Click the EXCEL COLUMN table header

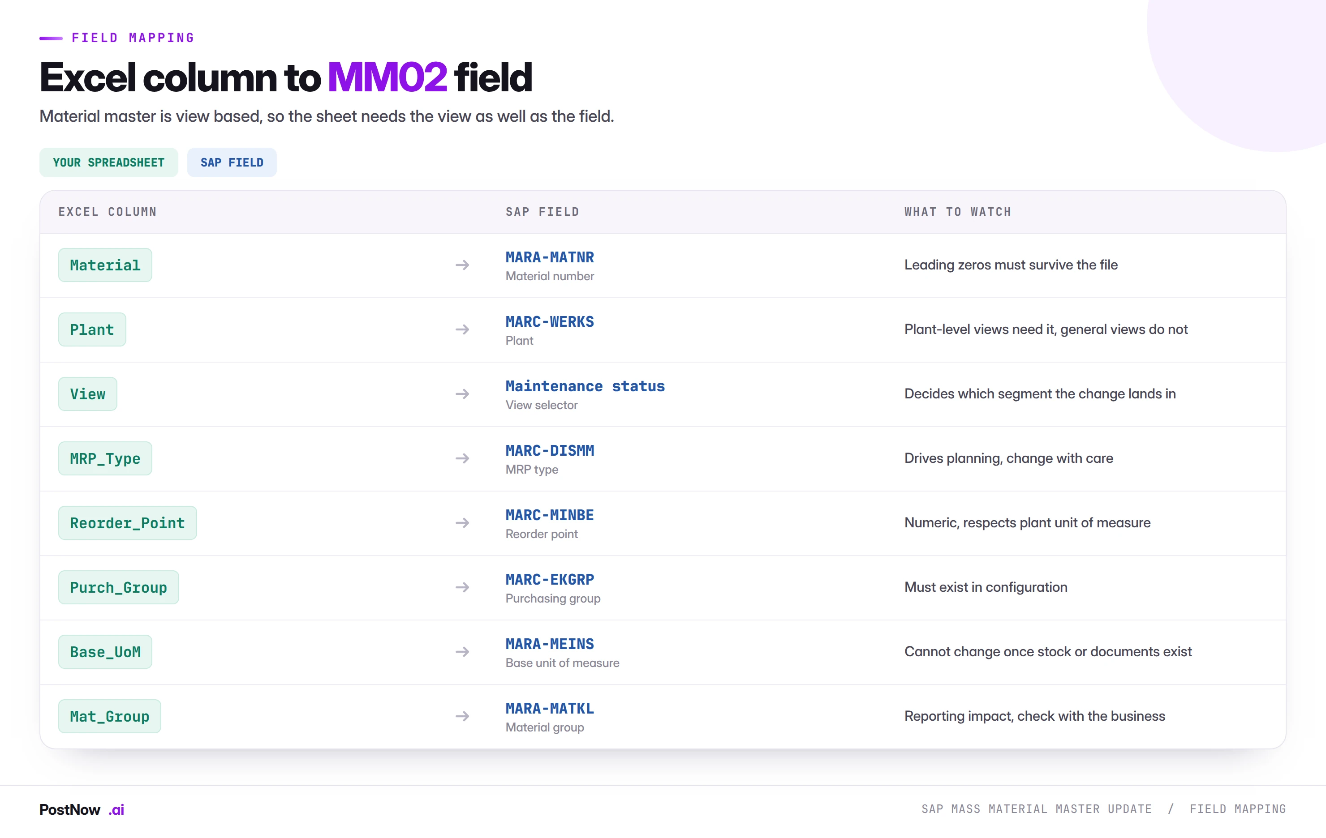(x=108, y=212)
